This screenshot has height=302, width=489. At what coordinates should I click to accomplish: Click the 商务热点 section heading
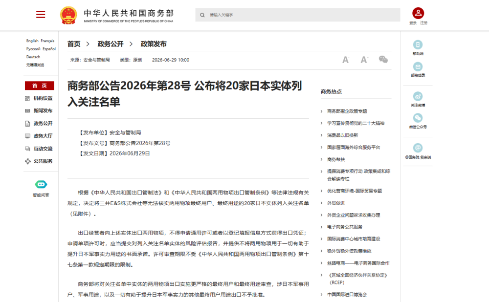[331, 92]
